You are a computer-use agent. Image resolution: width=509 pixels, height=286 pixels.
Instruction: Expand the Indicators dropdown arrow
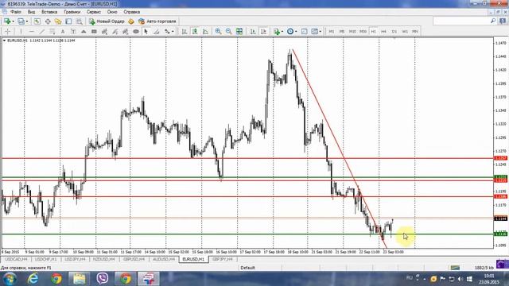(x=282, y=32)
